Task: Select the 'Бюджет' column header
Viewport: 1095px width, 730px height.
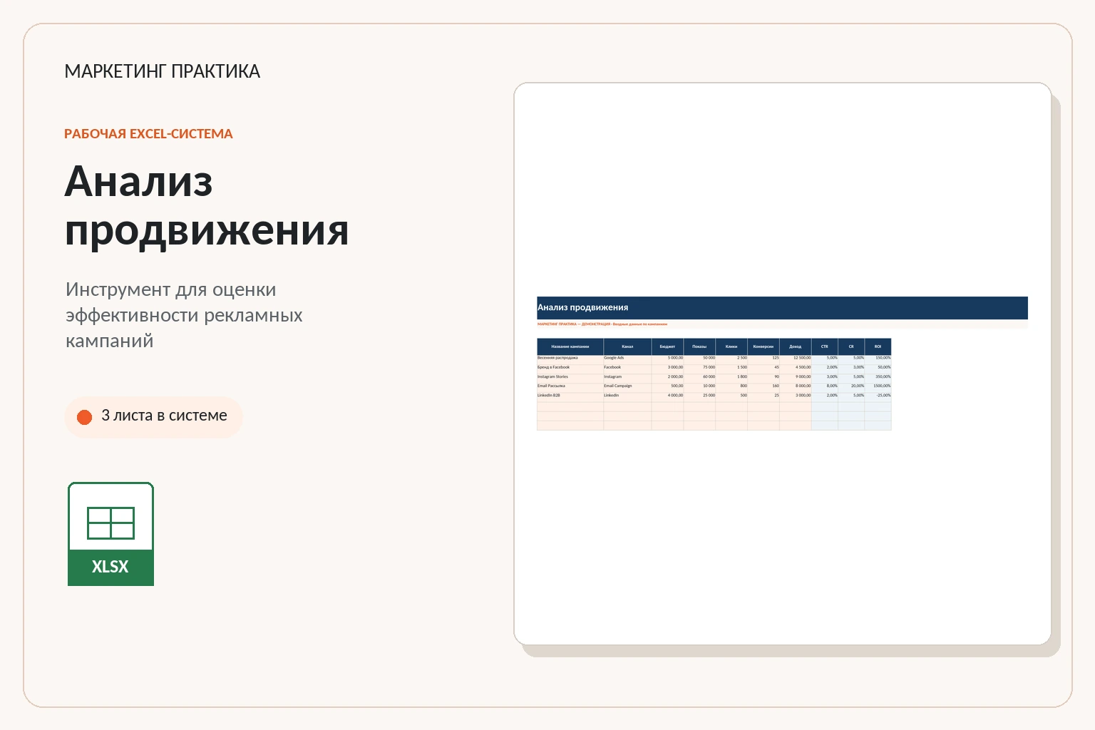Action: 667,346
